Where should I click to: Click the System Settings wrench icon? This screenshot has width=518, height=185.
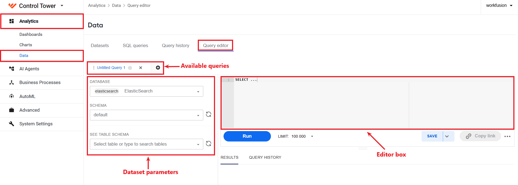click(12, 124)
